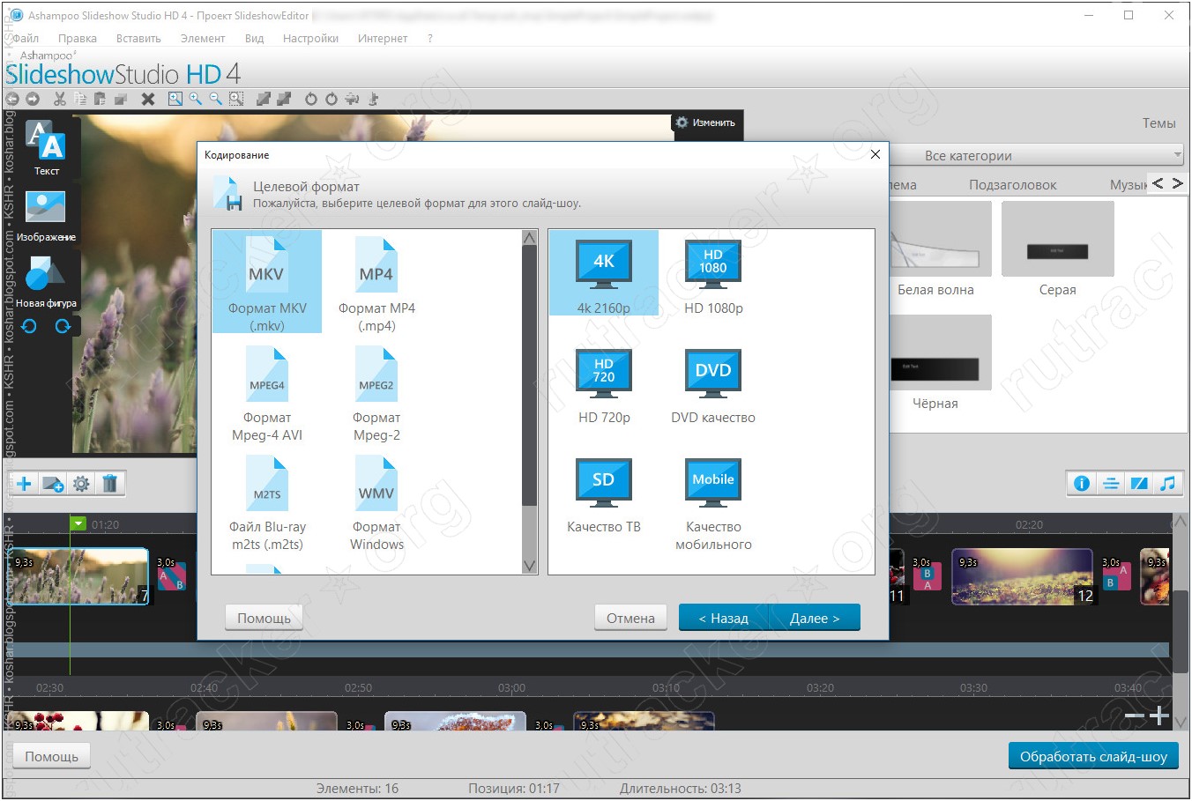Click the Далее > button
1192x801 pixels.
[x=815, y=618]
